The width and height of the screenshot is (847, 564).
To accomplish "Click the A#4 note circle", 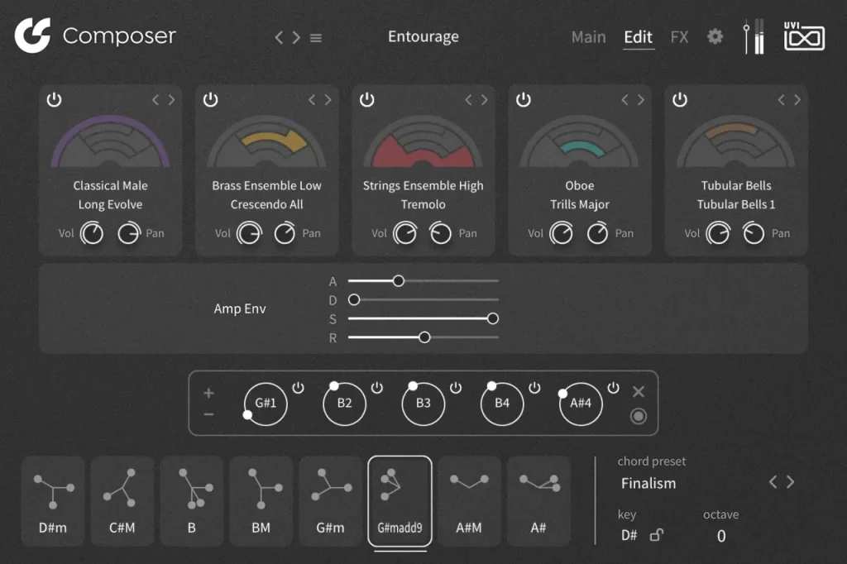I will tap(581, 404).
